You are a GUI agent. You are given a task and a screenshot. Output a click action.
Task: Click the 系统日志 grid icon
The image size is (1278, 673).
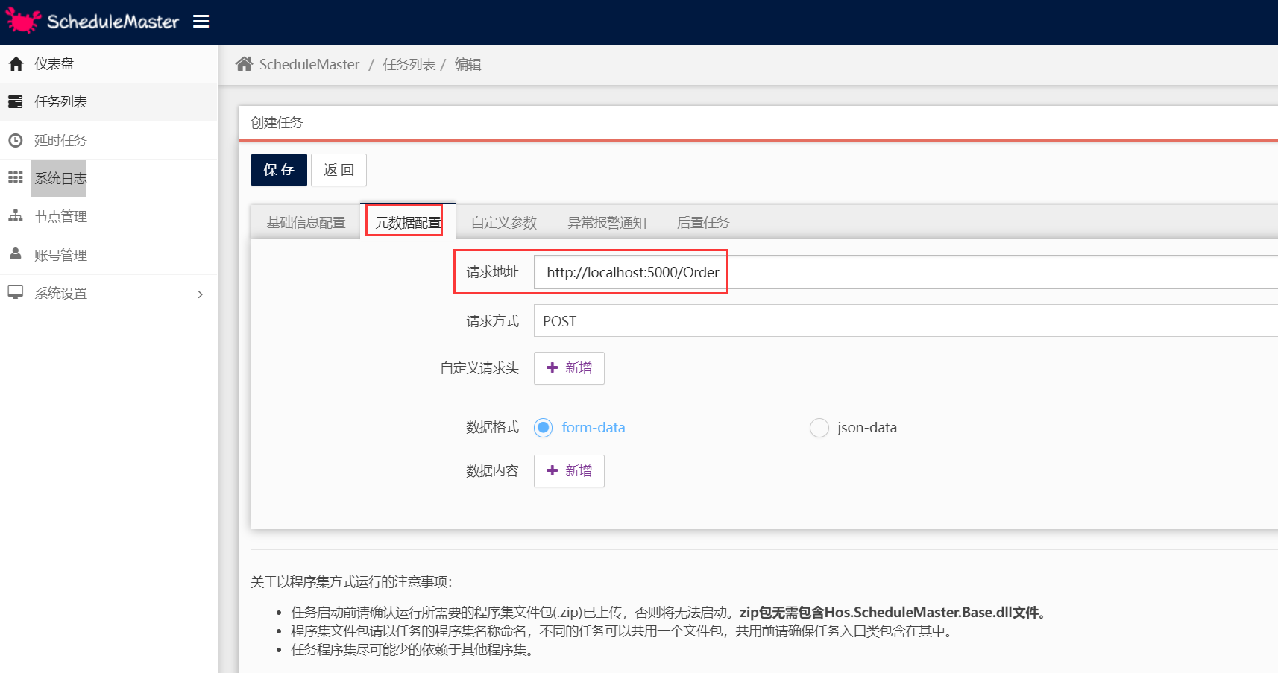click(16, 177)
